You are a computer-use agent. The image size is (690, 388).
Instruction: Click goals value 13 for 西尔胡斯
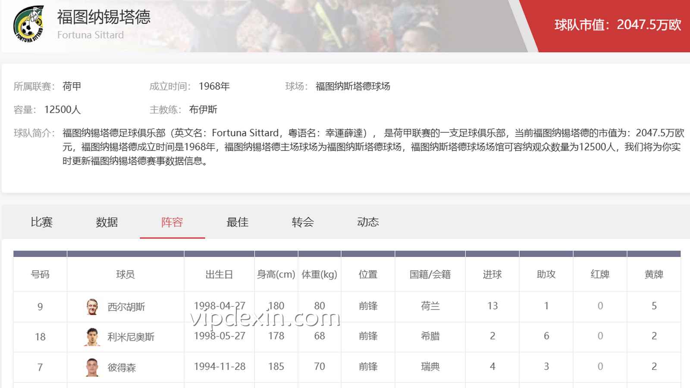click(492, 306)
